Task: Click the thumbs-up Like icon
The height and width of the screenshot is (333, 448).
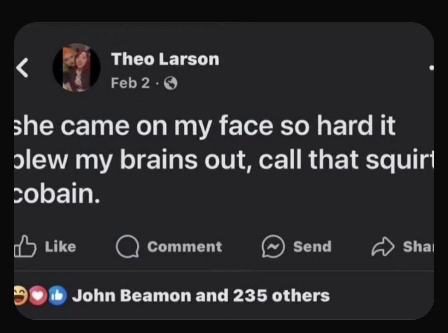Action: click(25, 246)
